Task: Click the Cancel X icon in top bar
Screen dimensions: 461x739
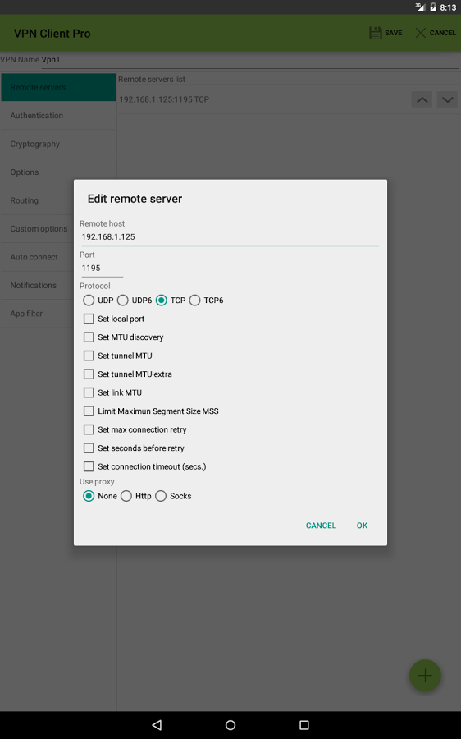Action: coord(421,33)
